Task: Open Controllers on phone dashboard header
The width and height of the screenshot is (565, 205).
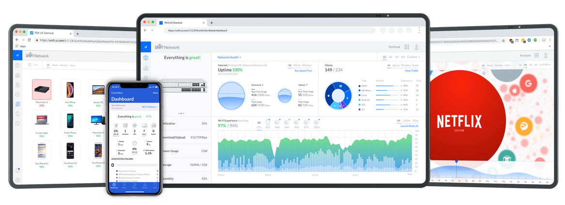Action: [117, 93]
